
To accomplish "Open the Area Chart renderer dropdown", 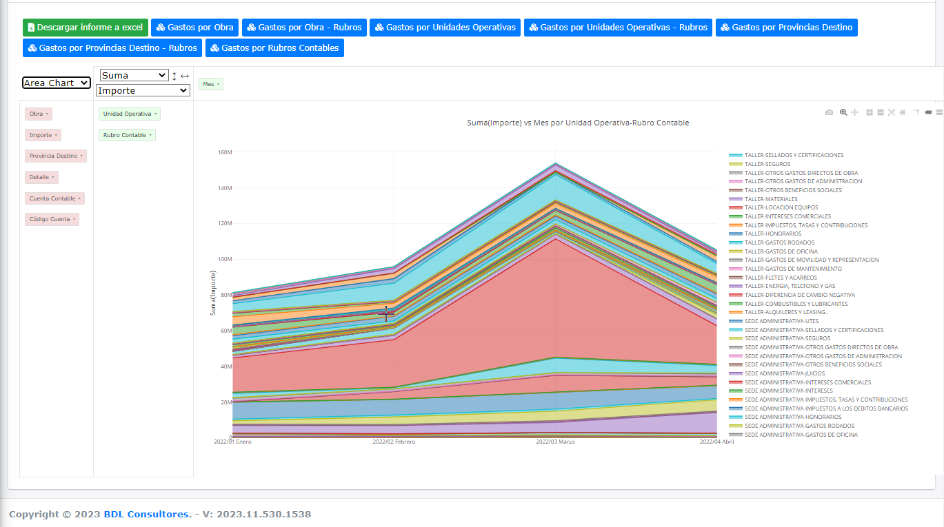I will click(x=57, y=83).
